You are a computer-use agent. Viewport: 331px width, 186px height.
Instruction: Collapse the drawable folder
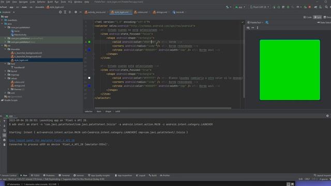coord(5,49)
